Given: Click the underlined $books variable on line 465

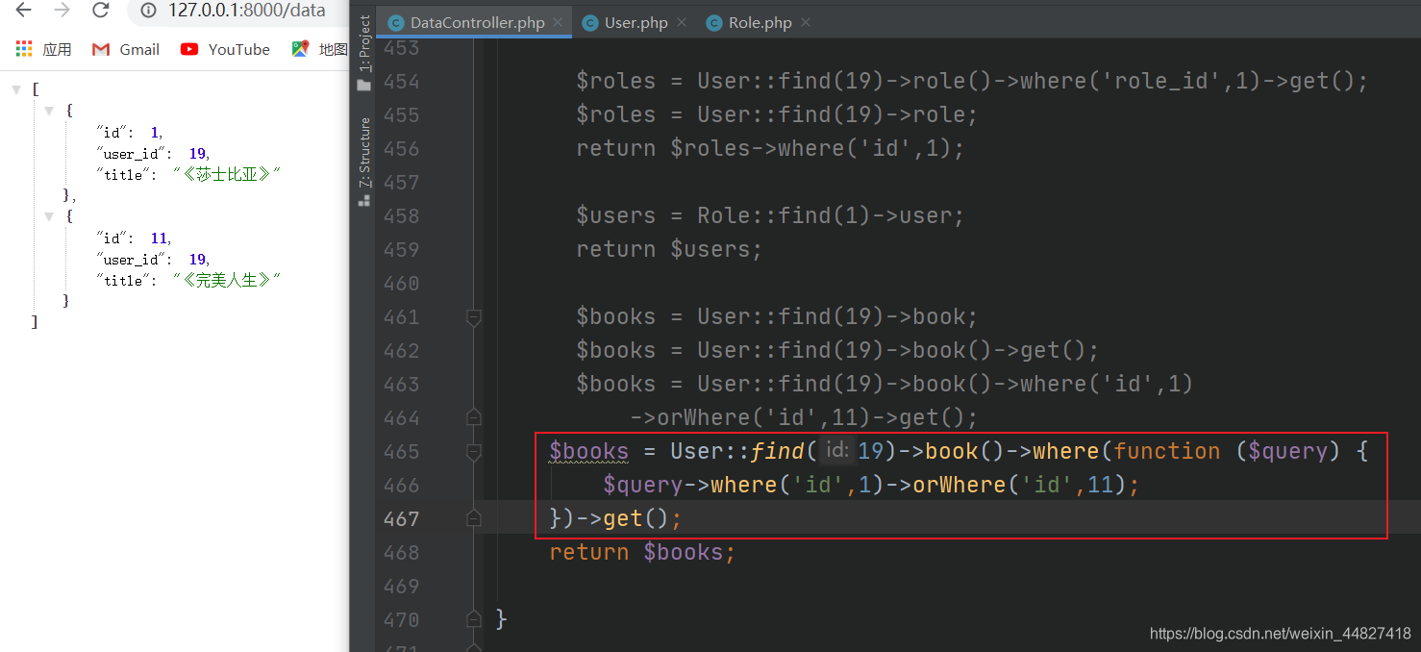Looking at the screenshot, I should pyautogui.click(x=588, y=451).
